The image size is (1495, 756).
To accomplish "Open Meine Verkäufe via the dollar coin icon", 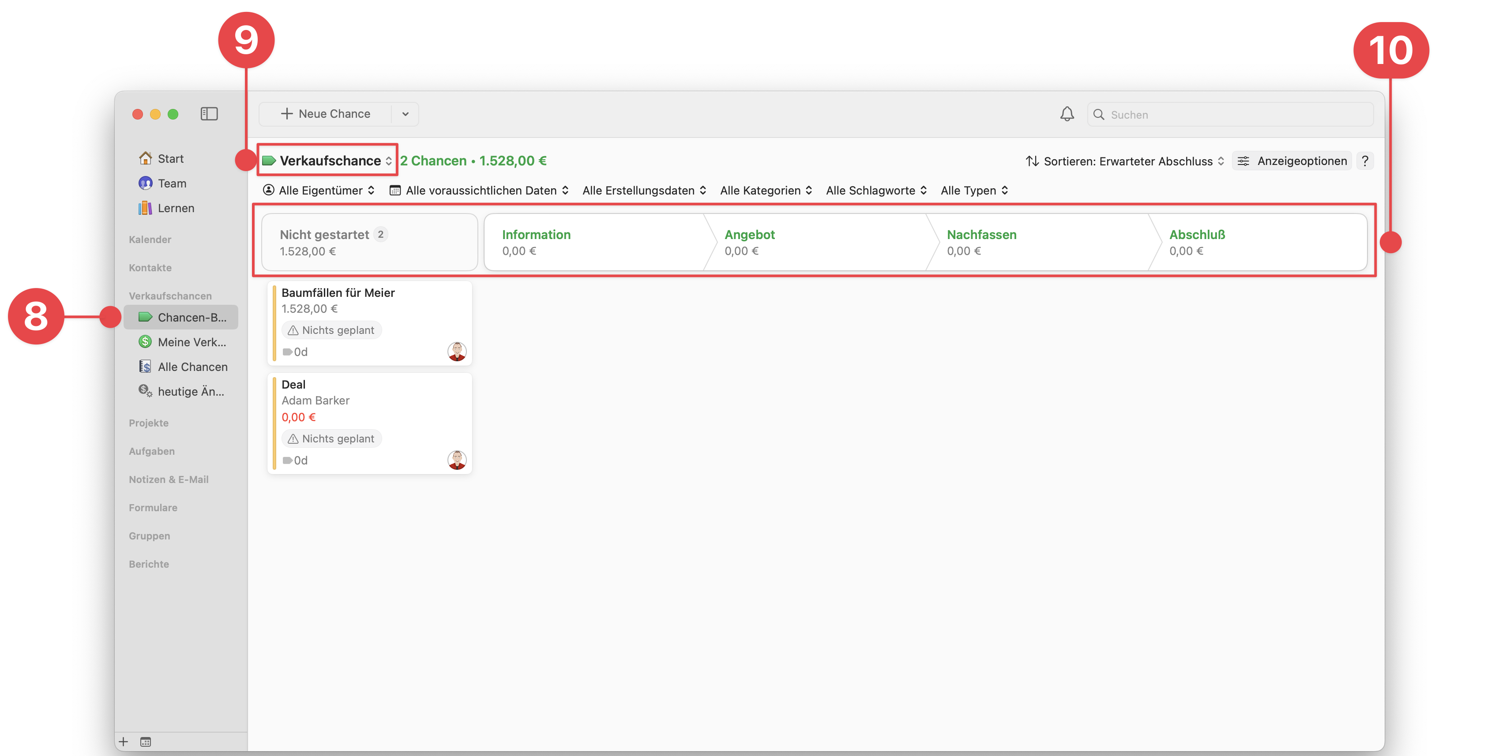I will (x=145, y=342).
